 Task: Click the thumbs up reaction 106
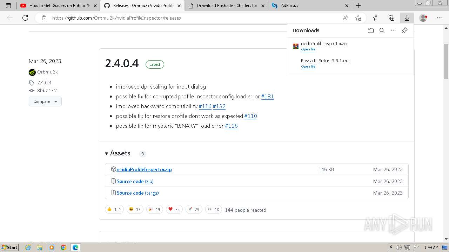click(x=114, y=209)
